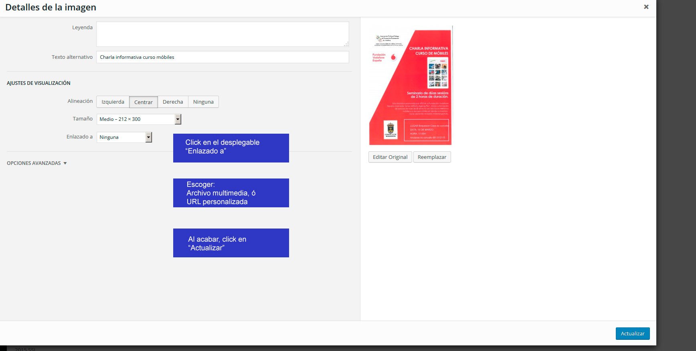Click the blue 'Al acabar, click en Actualizar' note
Viewport: 696px width, 351px height.
tap(231, 243)
